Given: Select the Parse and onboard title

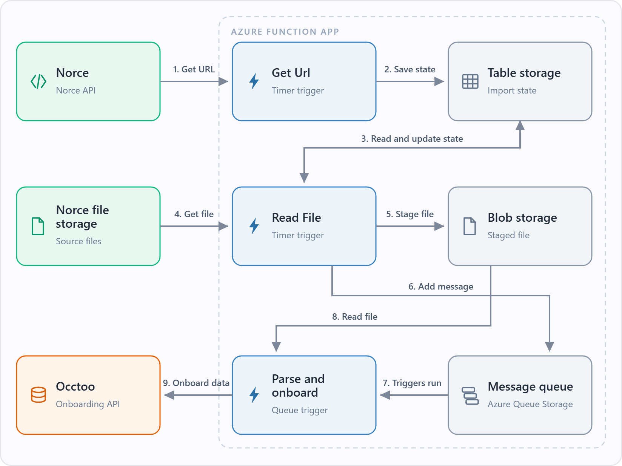Looking at the screenshot, I should pyautogui.click(x=298, y=386).
